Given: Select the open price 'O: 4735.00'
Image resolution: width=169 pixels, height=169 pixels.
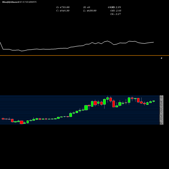Looking at the screenshot, I should (x=63, y=7).
